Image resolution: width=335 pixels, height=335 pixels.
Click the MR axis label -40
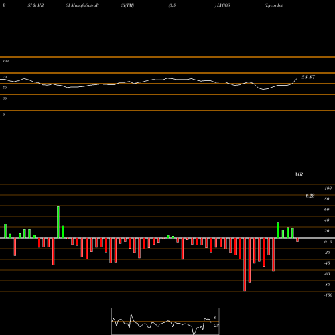click(x=327, y=263)
